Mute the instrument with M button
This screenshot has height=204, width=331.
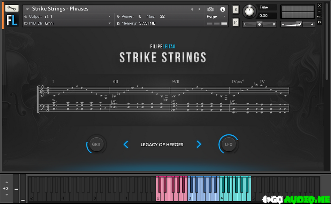[x=236, y=22]
